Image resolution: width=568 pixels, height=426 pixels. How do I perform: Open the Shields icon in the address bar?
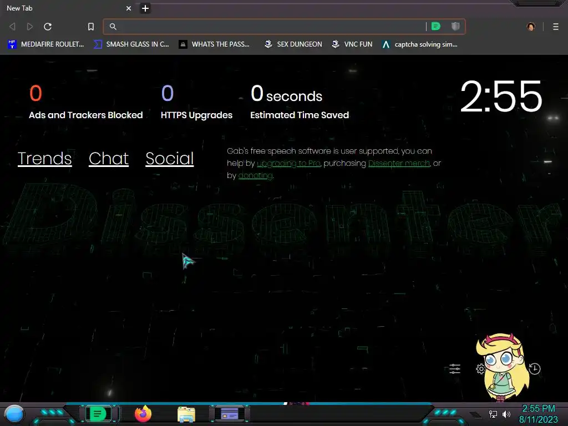pyautogui.click(x=455, y=26)
